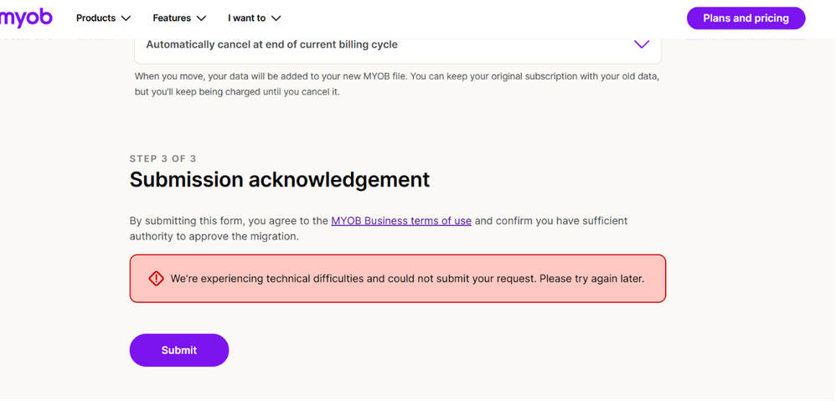
Task: Click the "authority to approve the migration" line
Action: point(214,236)
